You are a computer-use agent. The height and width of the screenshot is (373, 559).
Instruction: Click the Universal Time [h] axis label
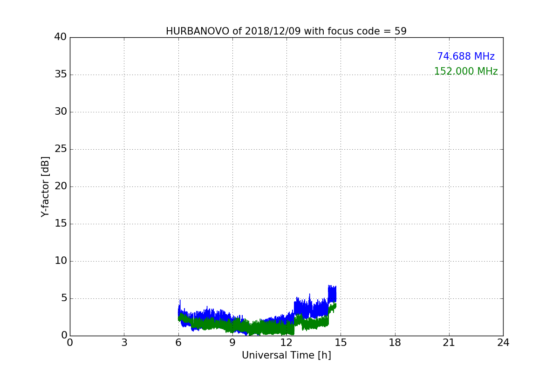coord(286,355)
